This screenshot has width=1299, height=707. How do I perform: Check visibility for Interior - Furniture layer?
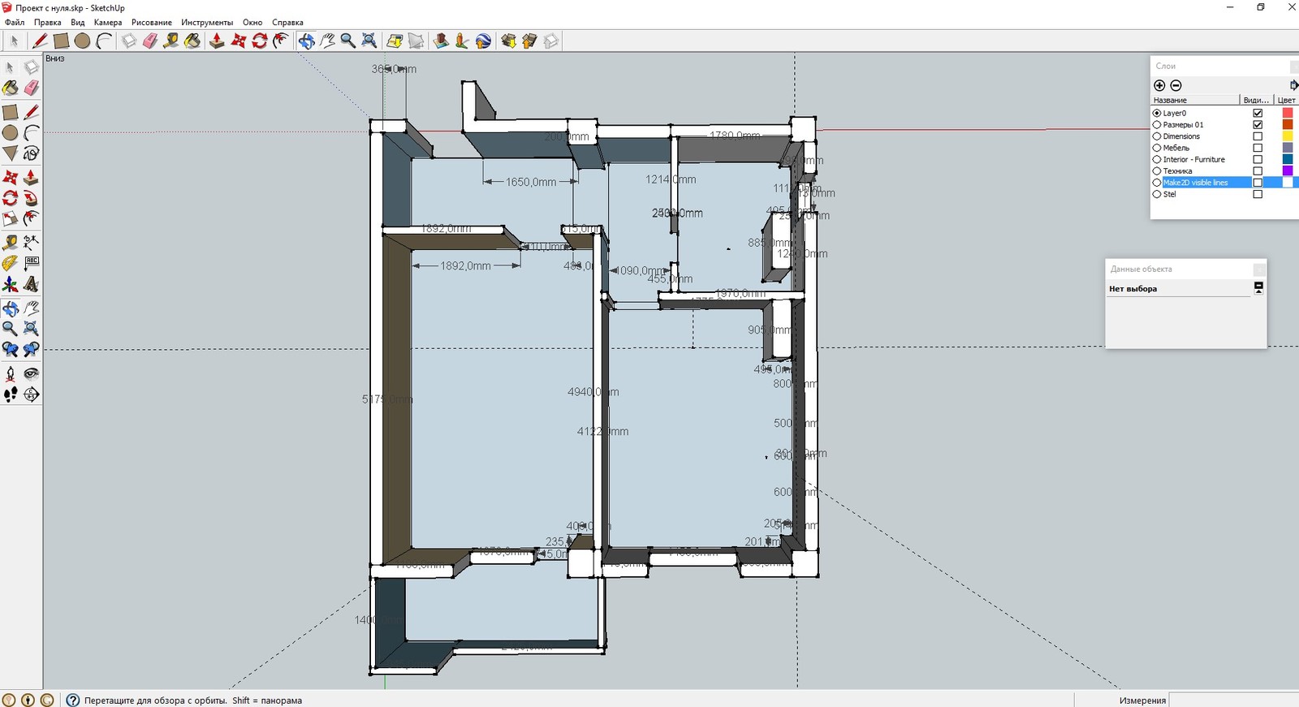click(x=1258, y=159)
